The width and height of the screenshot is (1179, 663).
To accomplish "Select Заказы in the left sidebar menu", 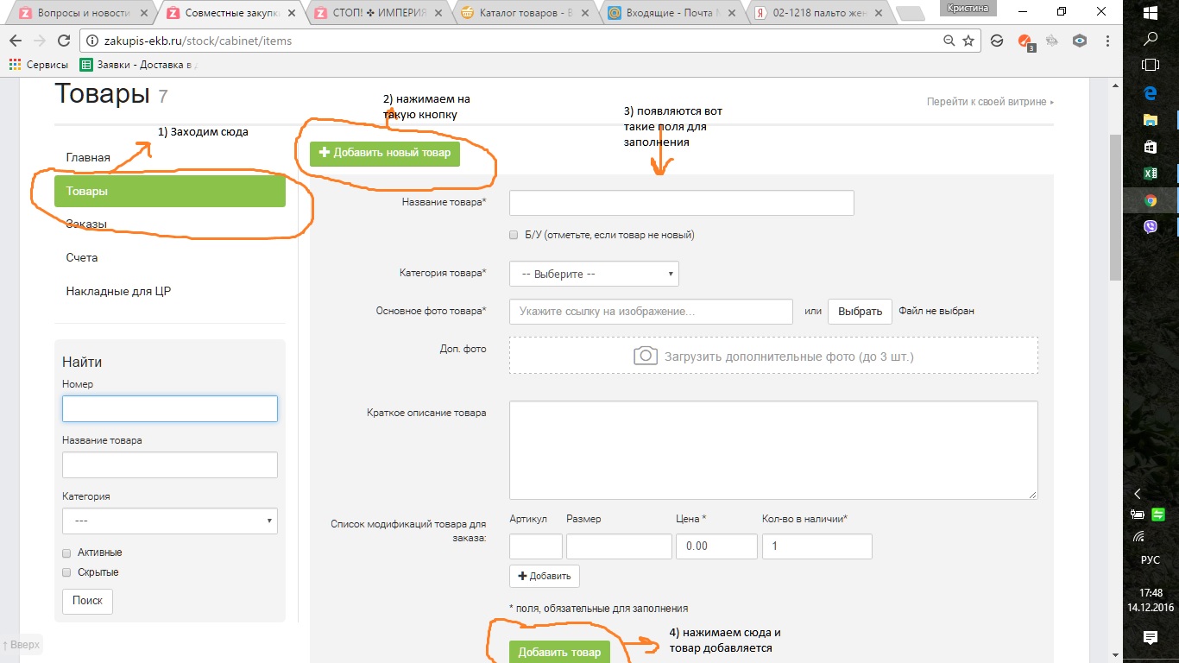I will point(86,224).
